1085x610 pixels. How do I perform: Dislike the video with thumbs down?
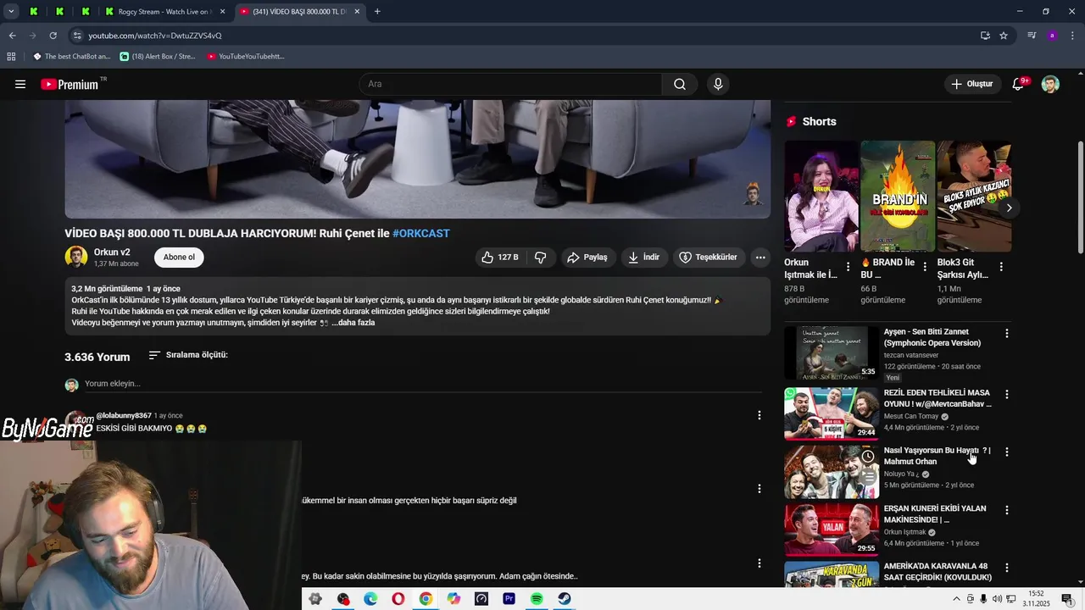(x=540, y=257)
